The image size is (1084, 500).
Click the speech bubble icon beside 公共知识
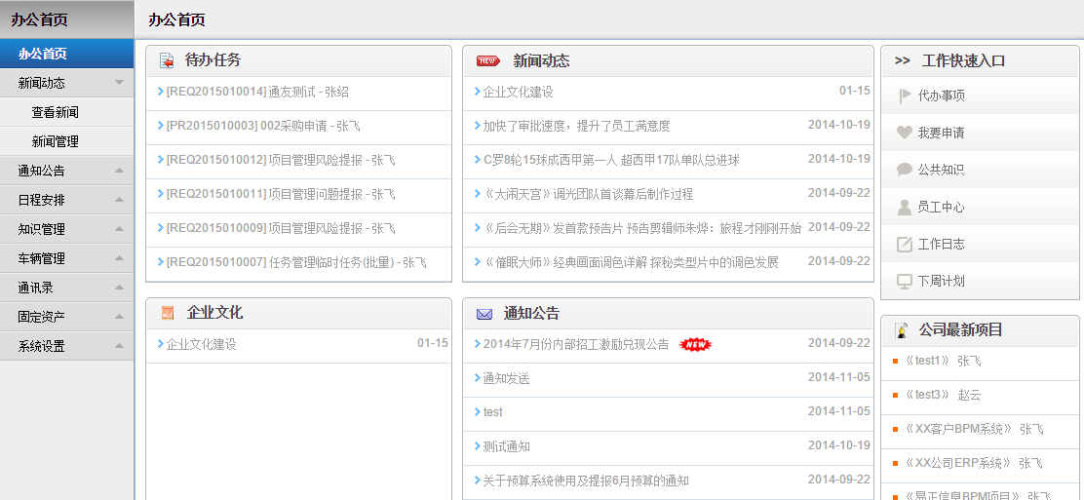tap(904, 170)
